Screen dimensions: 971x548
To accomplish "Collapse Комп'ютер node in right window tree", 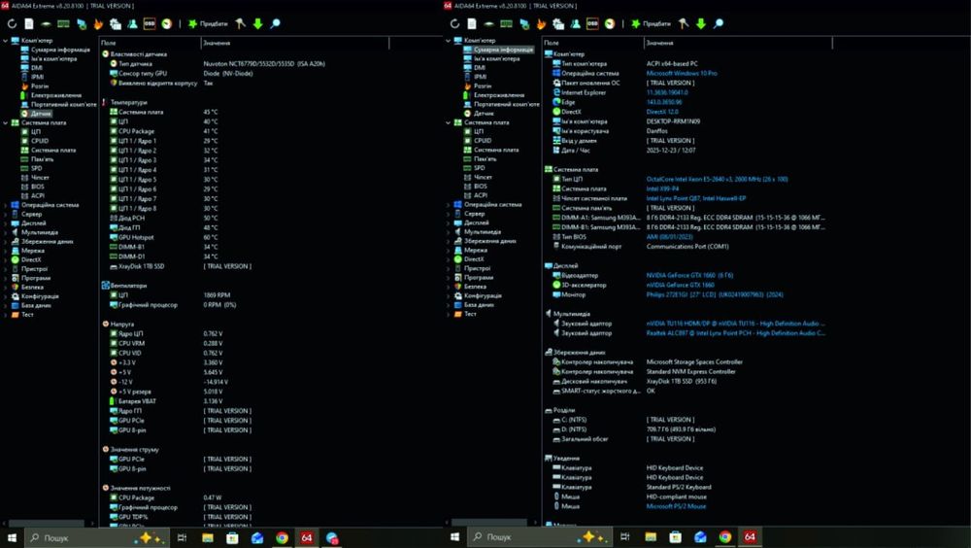I will (x=449, y=40).
